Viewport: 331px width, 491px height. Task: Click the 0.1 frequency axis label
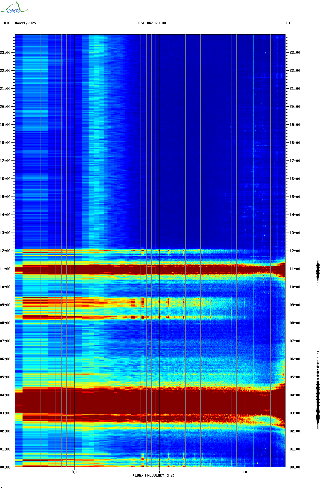click(75, 472)
